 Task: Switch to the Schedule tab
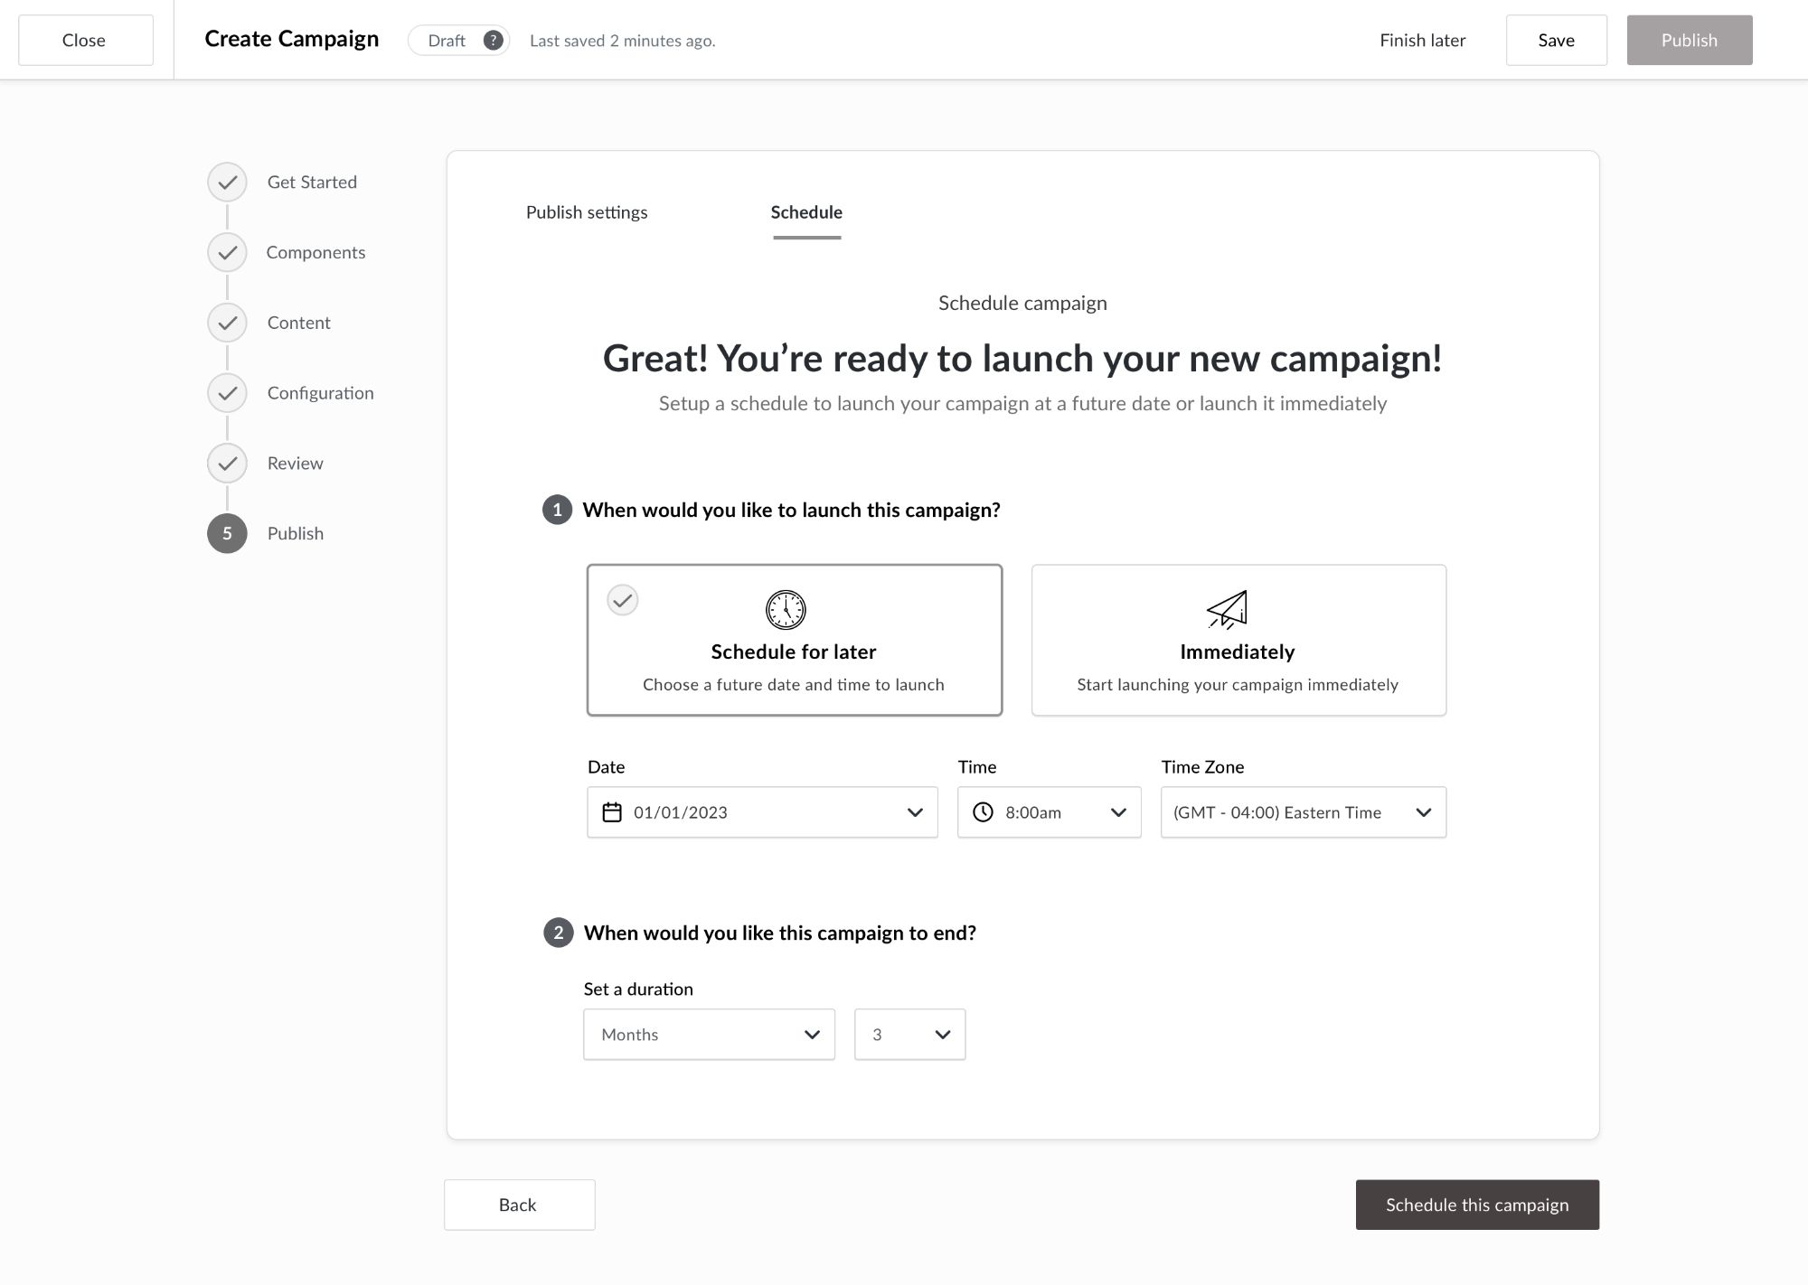[x=806, y=212]
